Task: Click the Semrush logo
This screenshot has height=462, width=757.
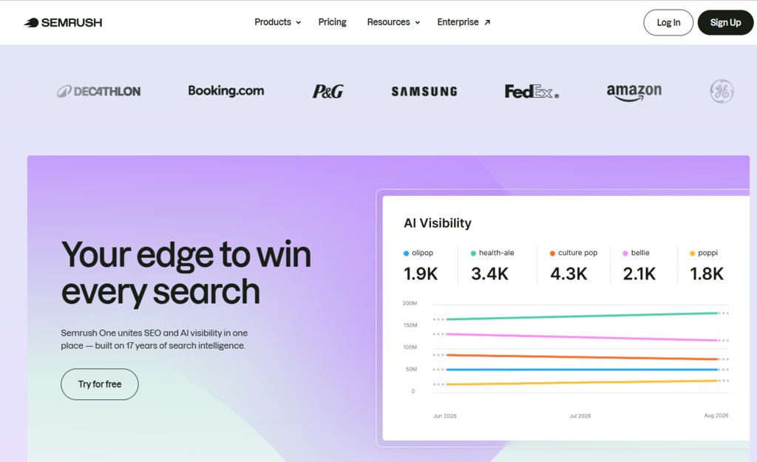Action: [x=63, y=22]
